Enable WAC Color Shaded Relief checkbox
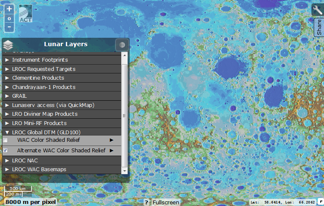324x206 pixels. tap(5, 140)
